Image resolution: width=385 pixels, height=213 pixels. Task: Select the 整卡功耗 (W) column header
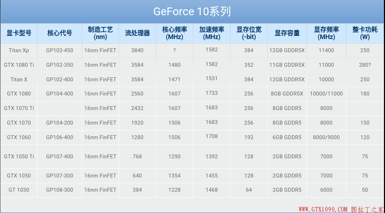coord(365,33)
